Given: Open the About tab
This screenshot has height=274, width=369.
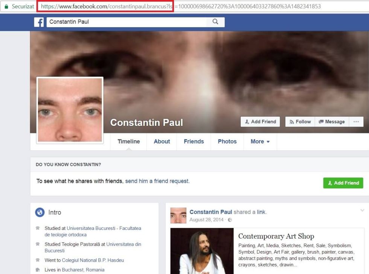Looking at the screenshot, I should (162, 141).
